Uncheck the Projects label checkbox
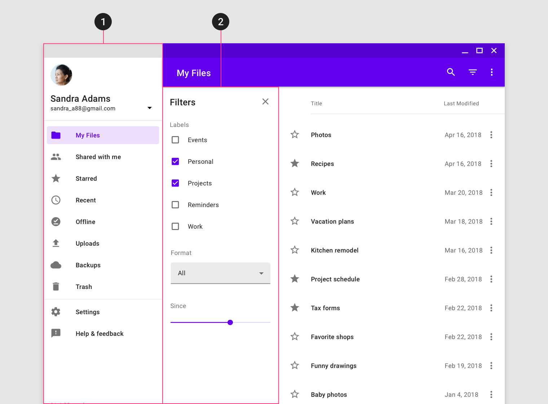The height and width of the screenshot is (404, 548). 175,183
